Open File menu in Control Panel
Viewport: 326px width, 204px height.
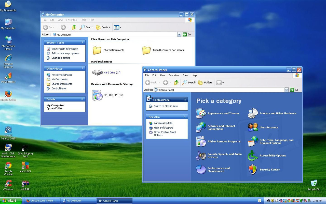(147, 75)
